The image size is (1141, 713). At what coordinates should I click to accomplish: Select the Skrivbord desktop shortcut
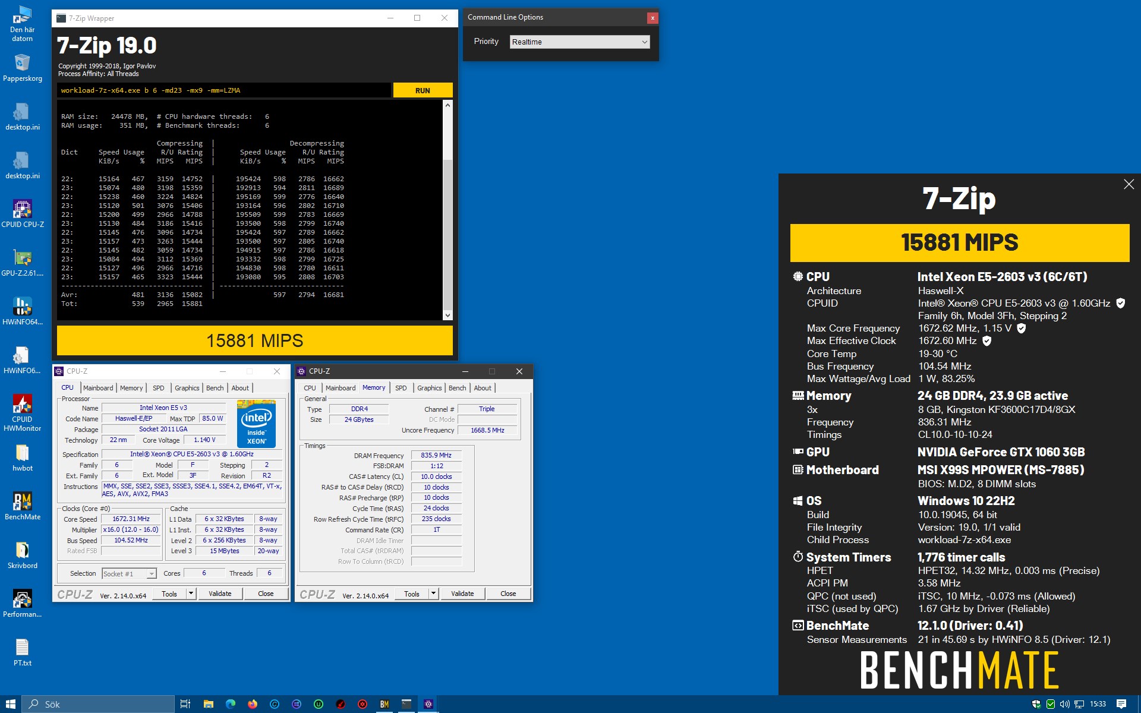coord(22,555)
